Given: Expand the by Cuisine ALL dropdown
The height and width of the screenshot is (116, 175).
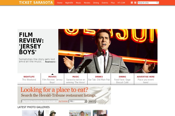Looking at the screenshot, I should (x=78, y=101).
